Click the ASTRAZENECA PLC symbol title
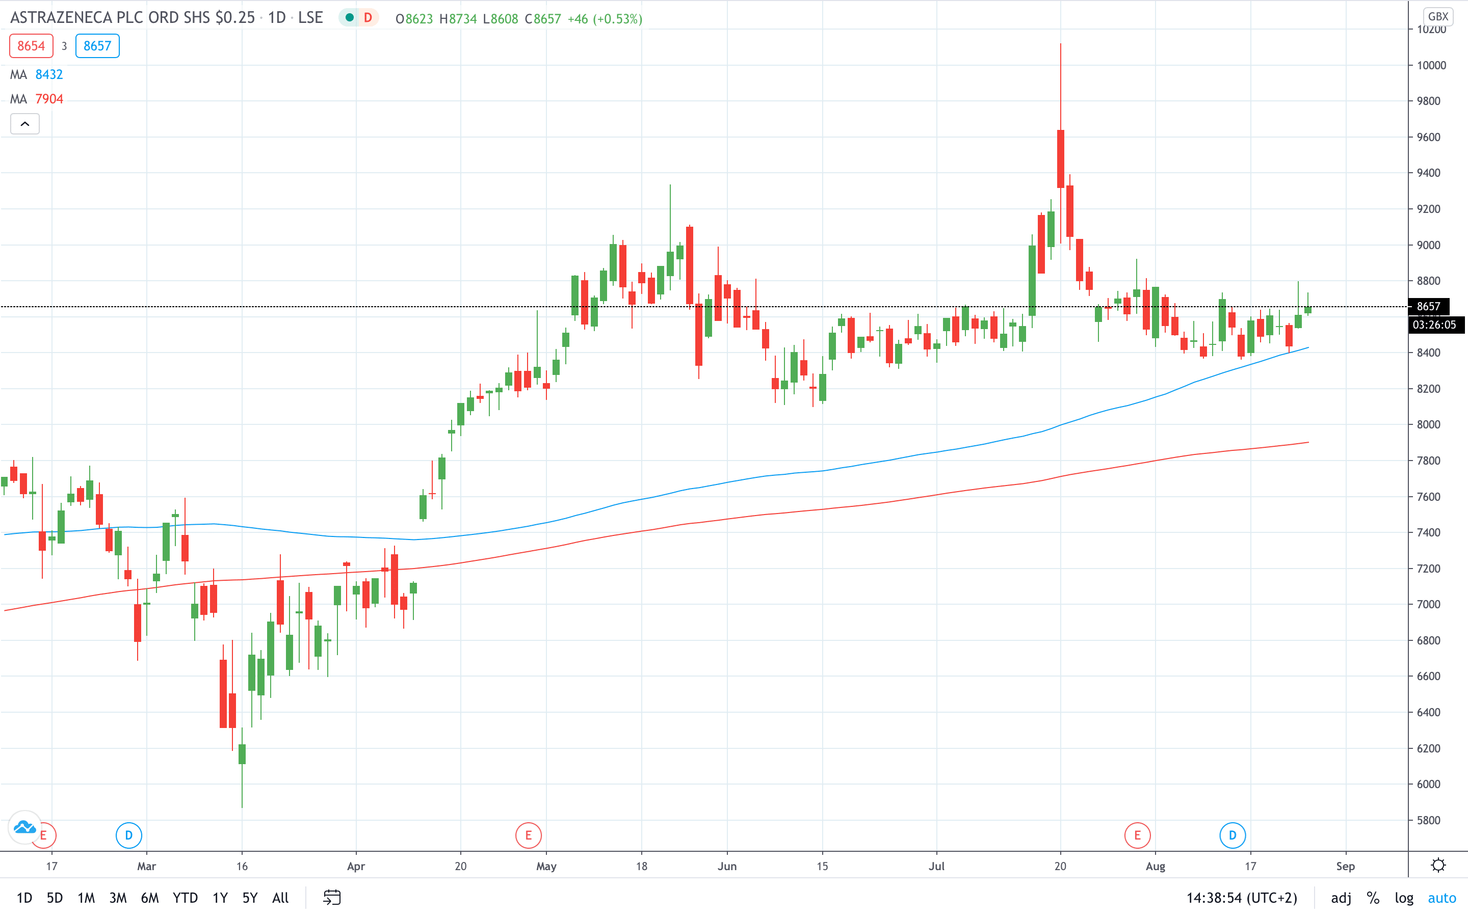Viewport: 1468px width, 917px height. pos(133,18)
